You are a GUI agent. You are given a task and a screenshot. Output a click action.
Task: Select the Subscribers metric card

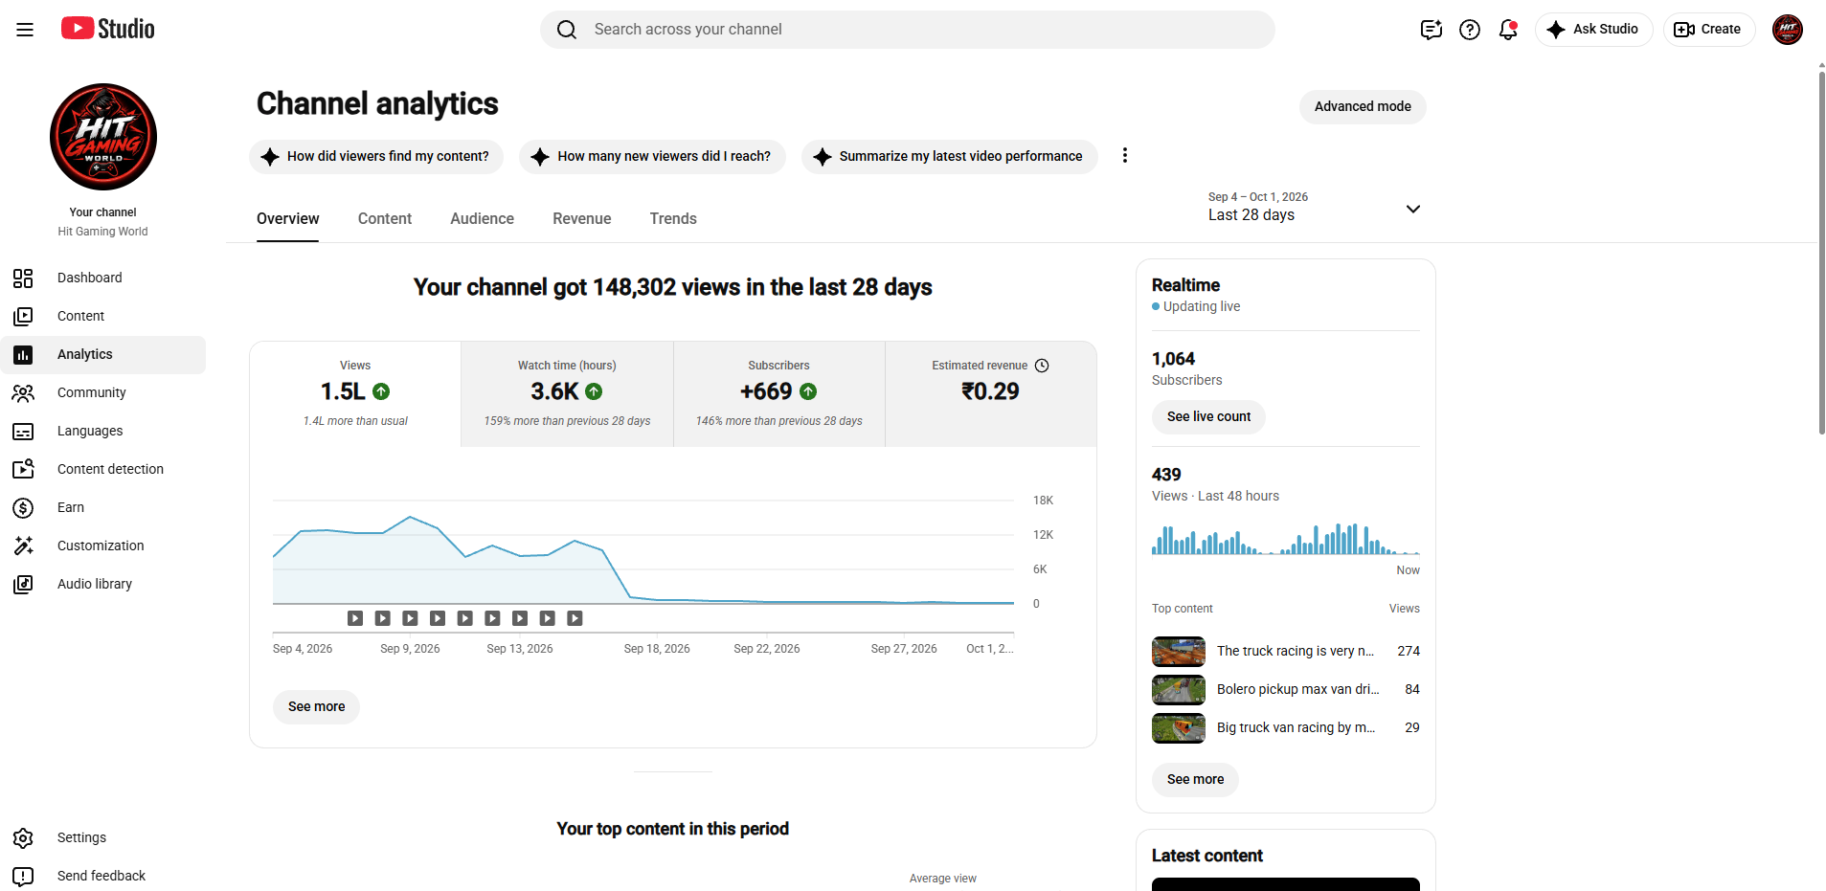pos(778,394)
